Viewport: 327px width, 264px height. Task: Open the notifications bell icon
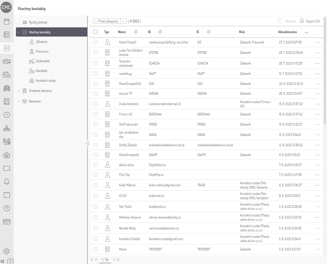tap(6, 181)
